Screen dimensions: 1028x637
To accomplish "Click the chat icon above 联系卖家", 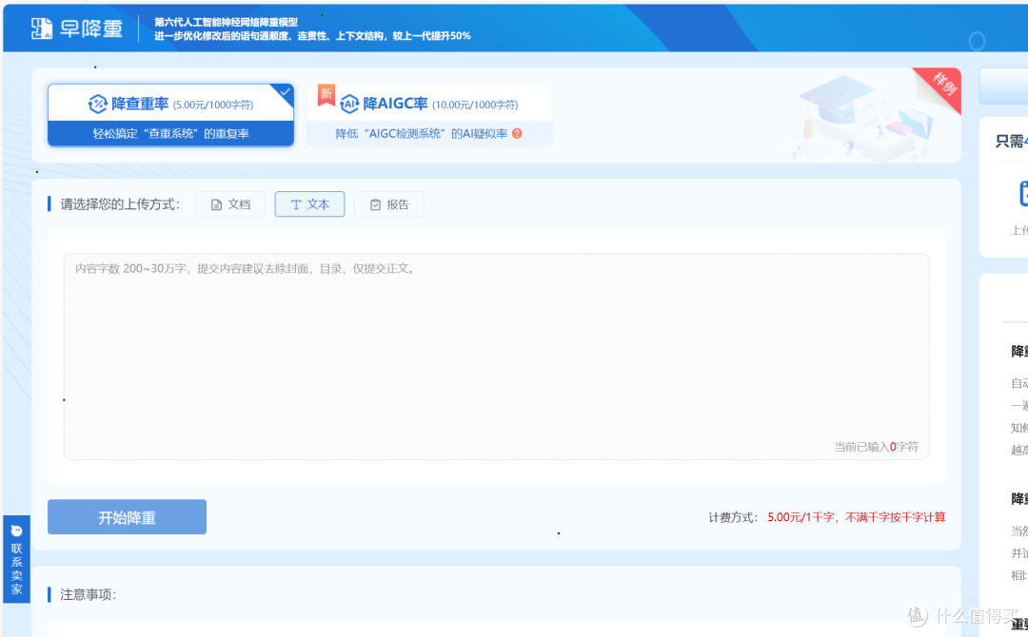I will point(16,531).
